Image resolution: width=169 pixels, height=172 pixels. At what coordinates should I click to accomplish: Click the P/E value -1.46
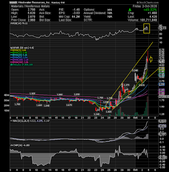point(76,10)
